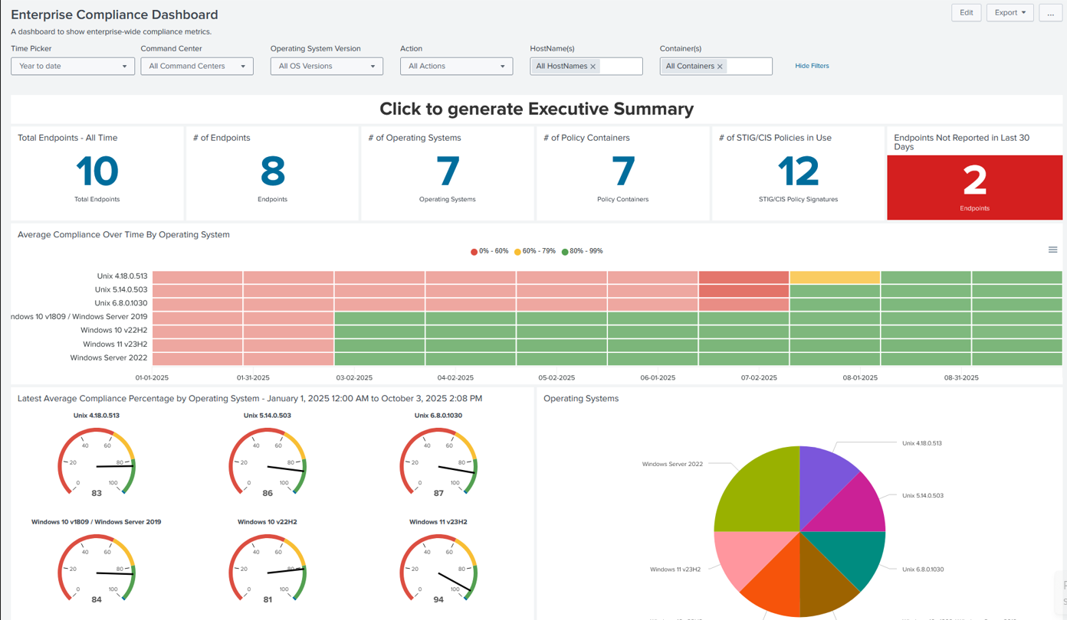Open the Operating System Version dropdown
This screenshot has height=620, width=1067.
[327, 67]
